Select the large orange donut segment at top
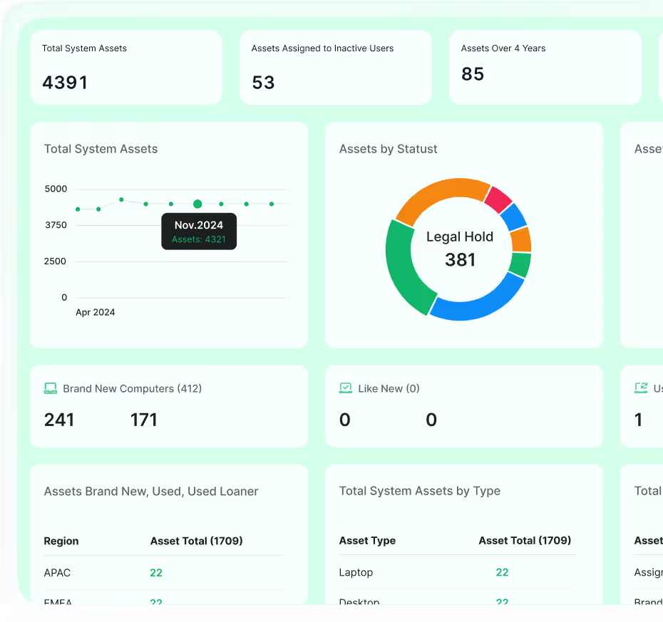 (441, 195)
